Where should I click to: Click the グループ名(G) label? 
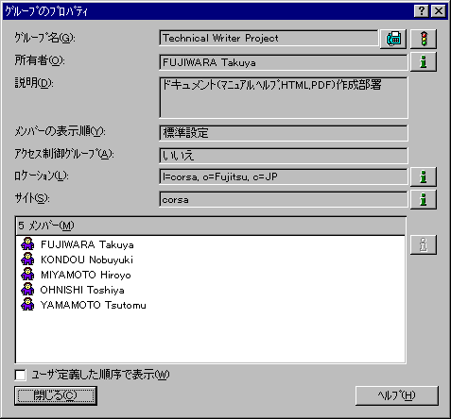click(x=45, y=38)
